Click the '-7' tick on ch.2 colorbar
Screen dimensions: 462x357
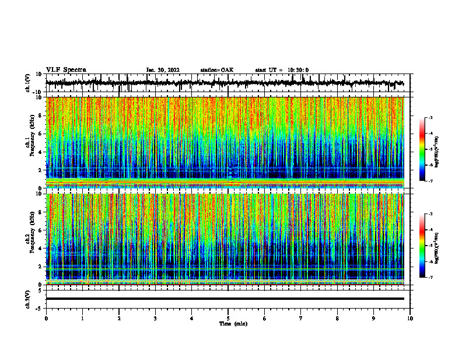[430, 277]
